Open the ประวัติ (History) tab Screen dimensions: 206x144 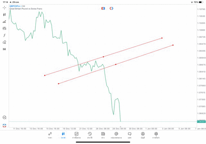(x=90, y=135)
